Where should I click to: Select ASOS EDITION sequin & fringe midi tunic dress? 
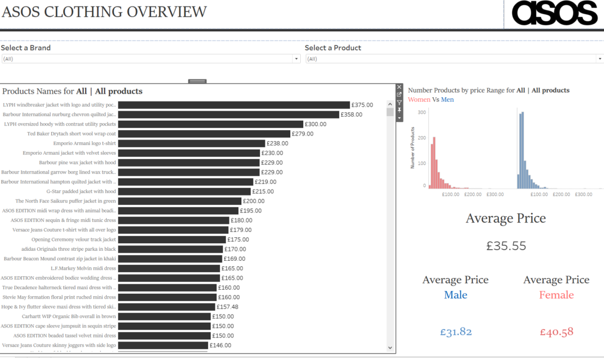coord(63,220)
